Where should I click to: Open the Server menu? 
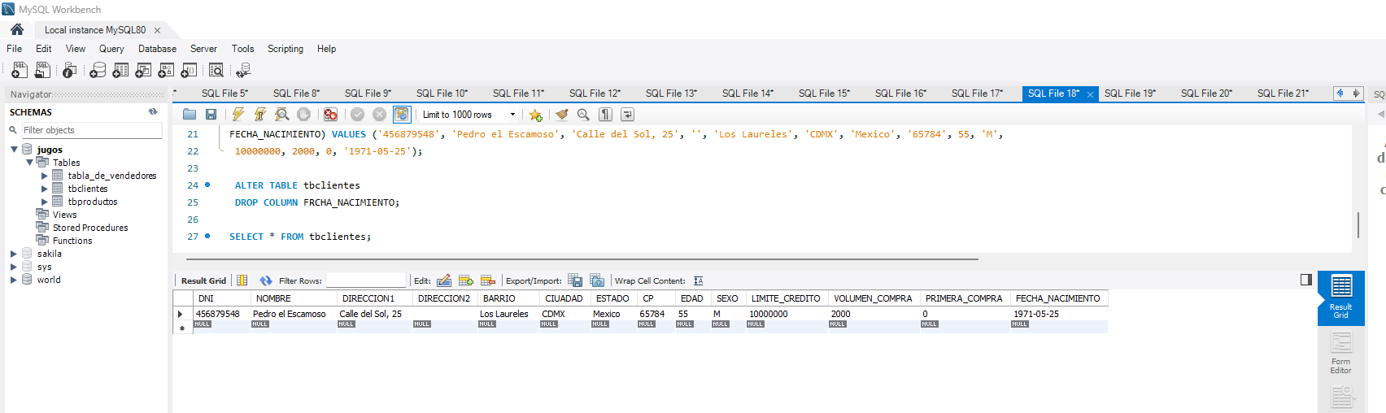coord(203,49)
